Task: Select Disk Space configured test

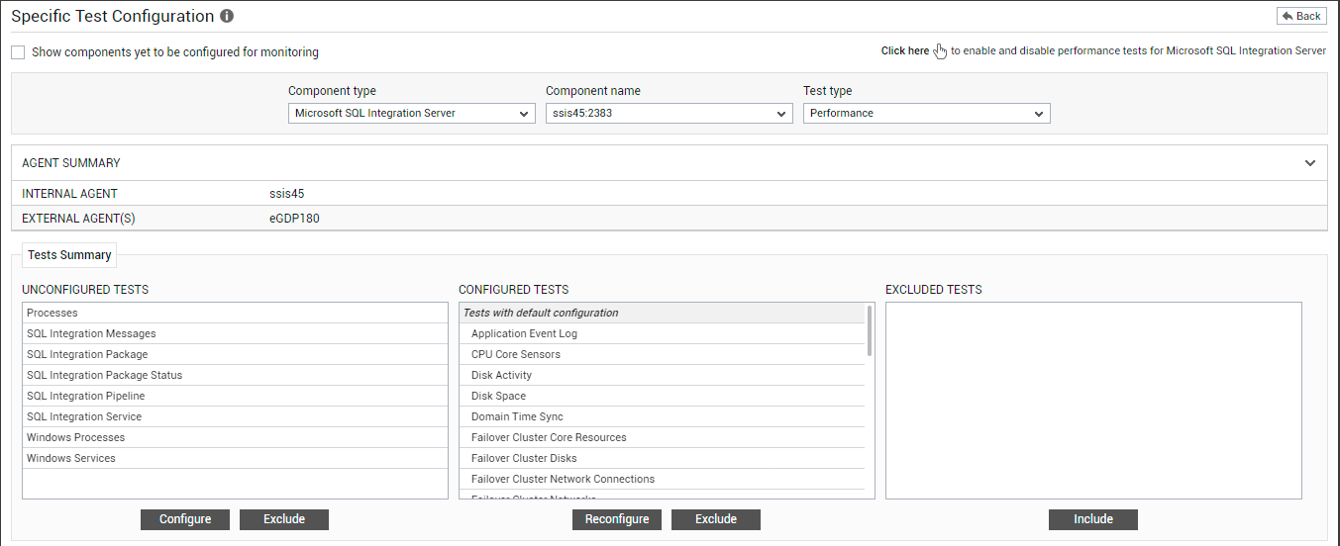Action: [663, 396]
